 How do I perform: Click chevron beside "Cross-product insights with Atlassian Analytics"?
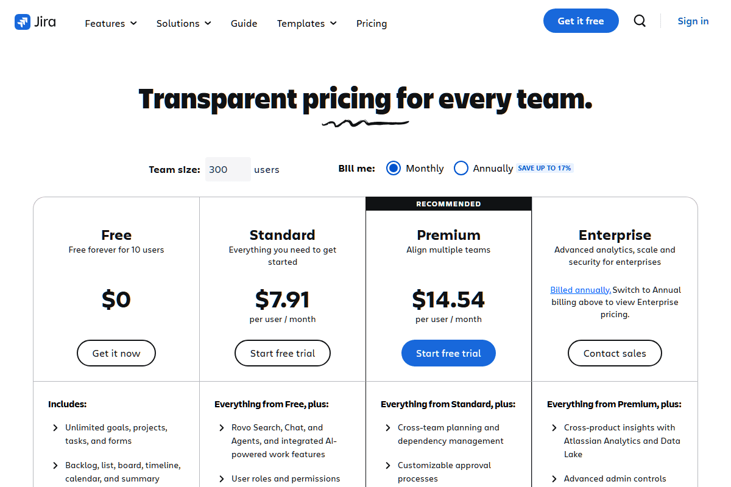[x=554, y=427]
